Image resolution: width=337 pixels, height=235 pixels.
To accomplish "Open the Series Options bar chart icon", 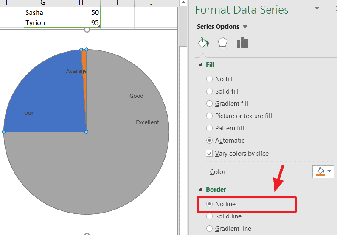I will 242,43.
